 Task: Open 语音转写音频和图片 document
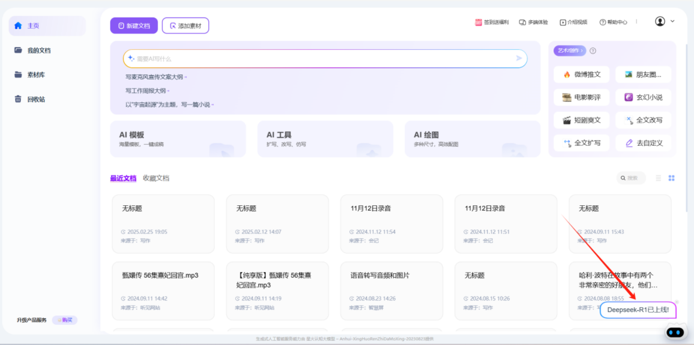coord(392,291)
